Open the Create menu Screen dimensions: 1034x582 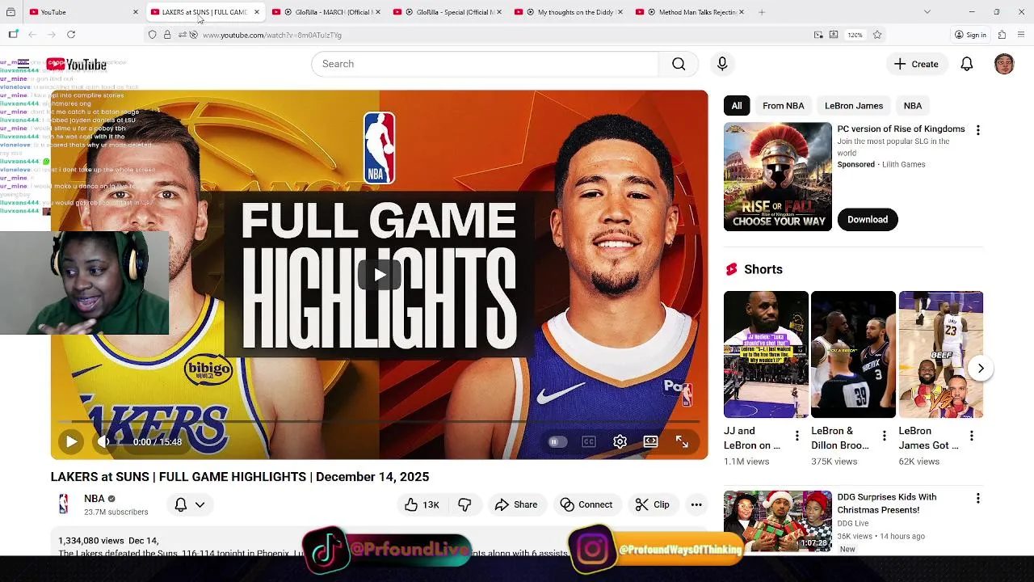click(916, 64)
